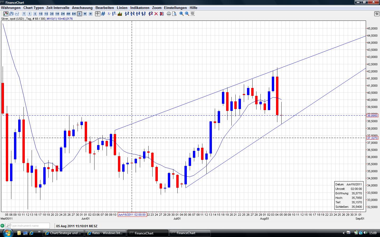Image resolution: width=380 pixels, height=237 pixels.
Task: Open the Währungen menu
Action: (11, 8)
